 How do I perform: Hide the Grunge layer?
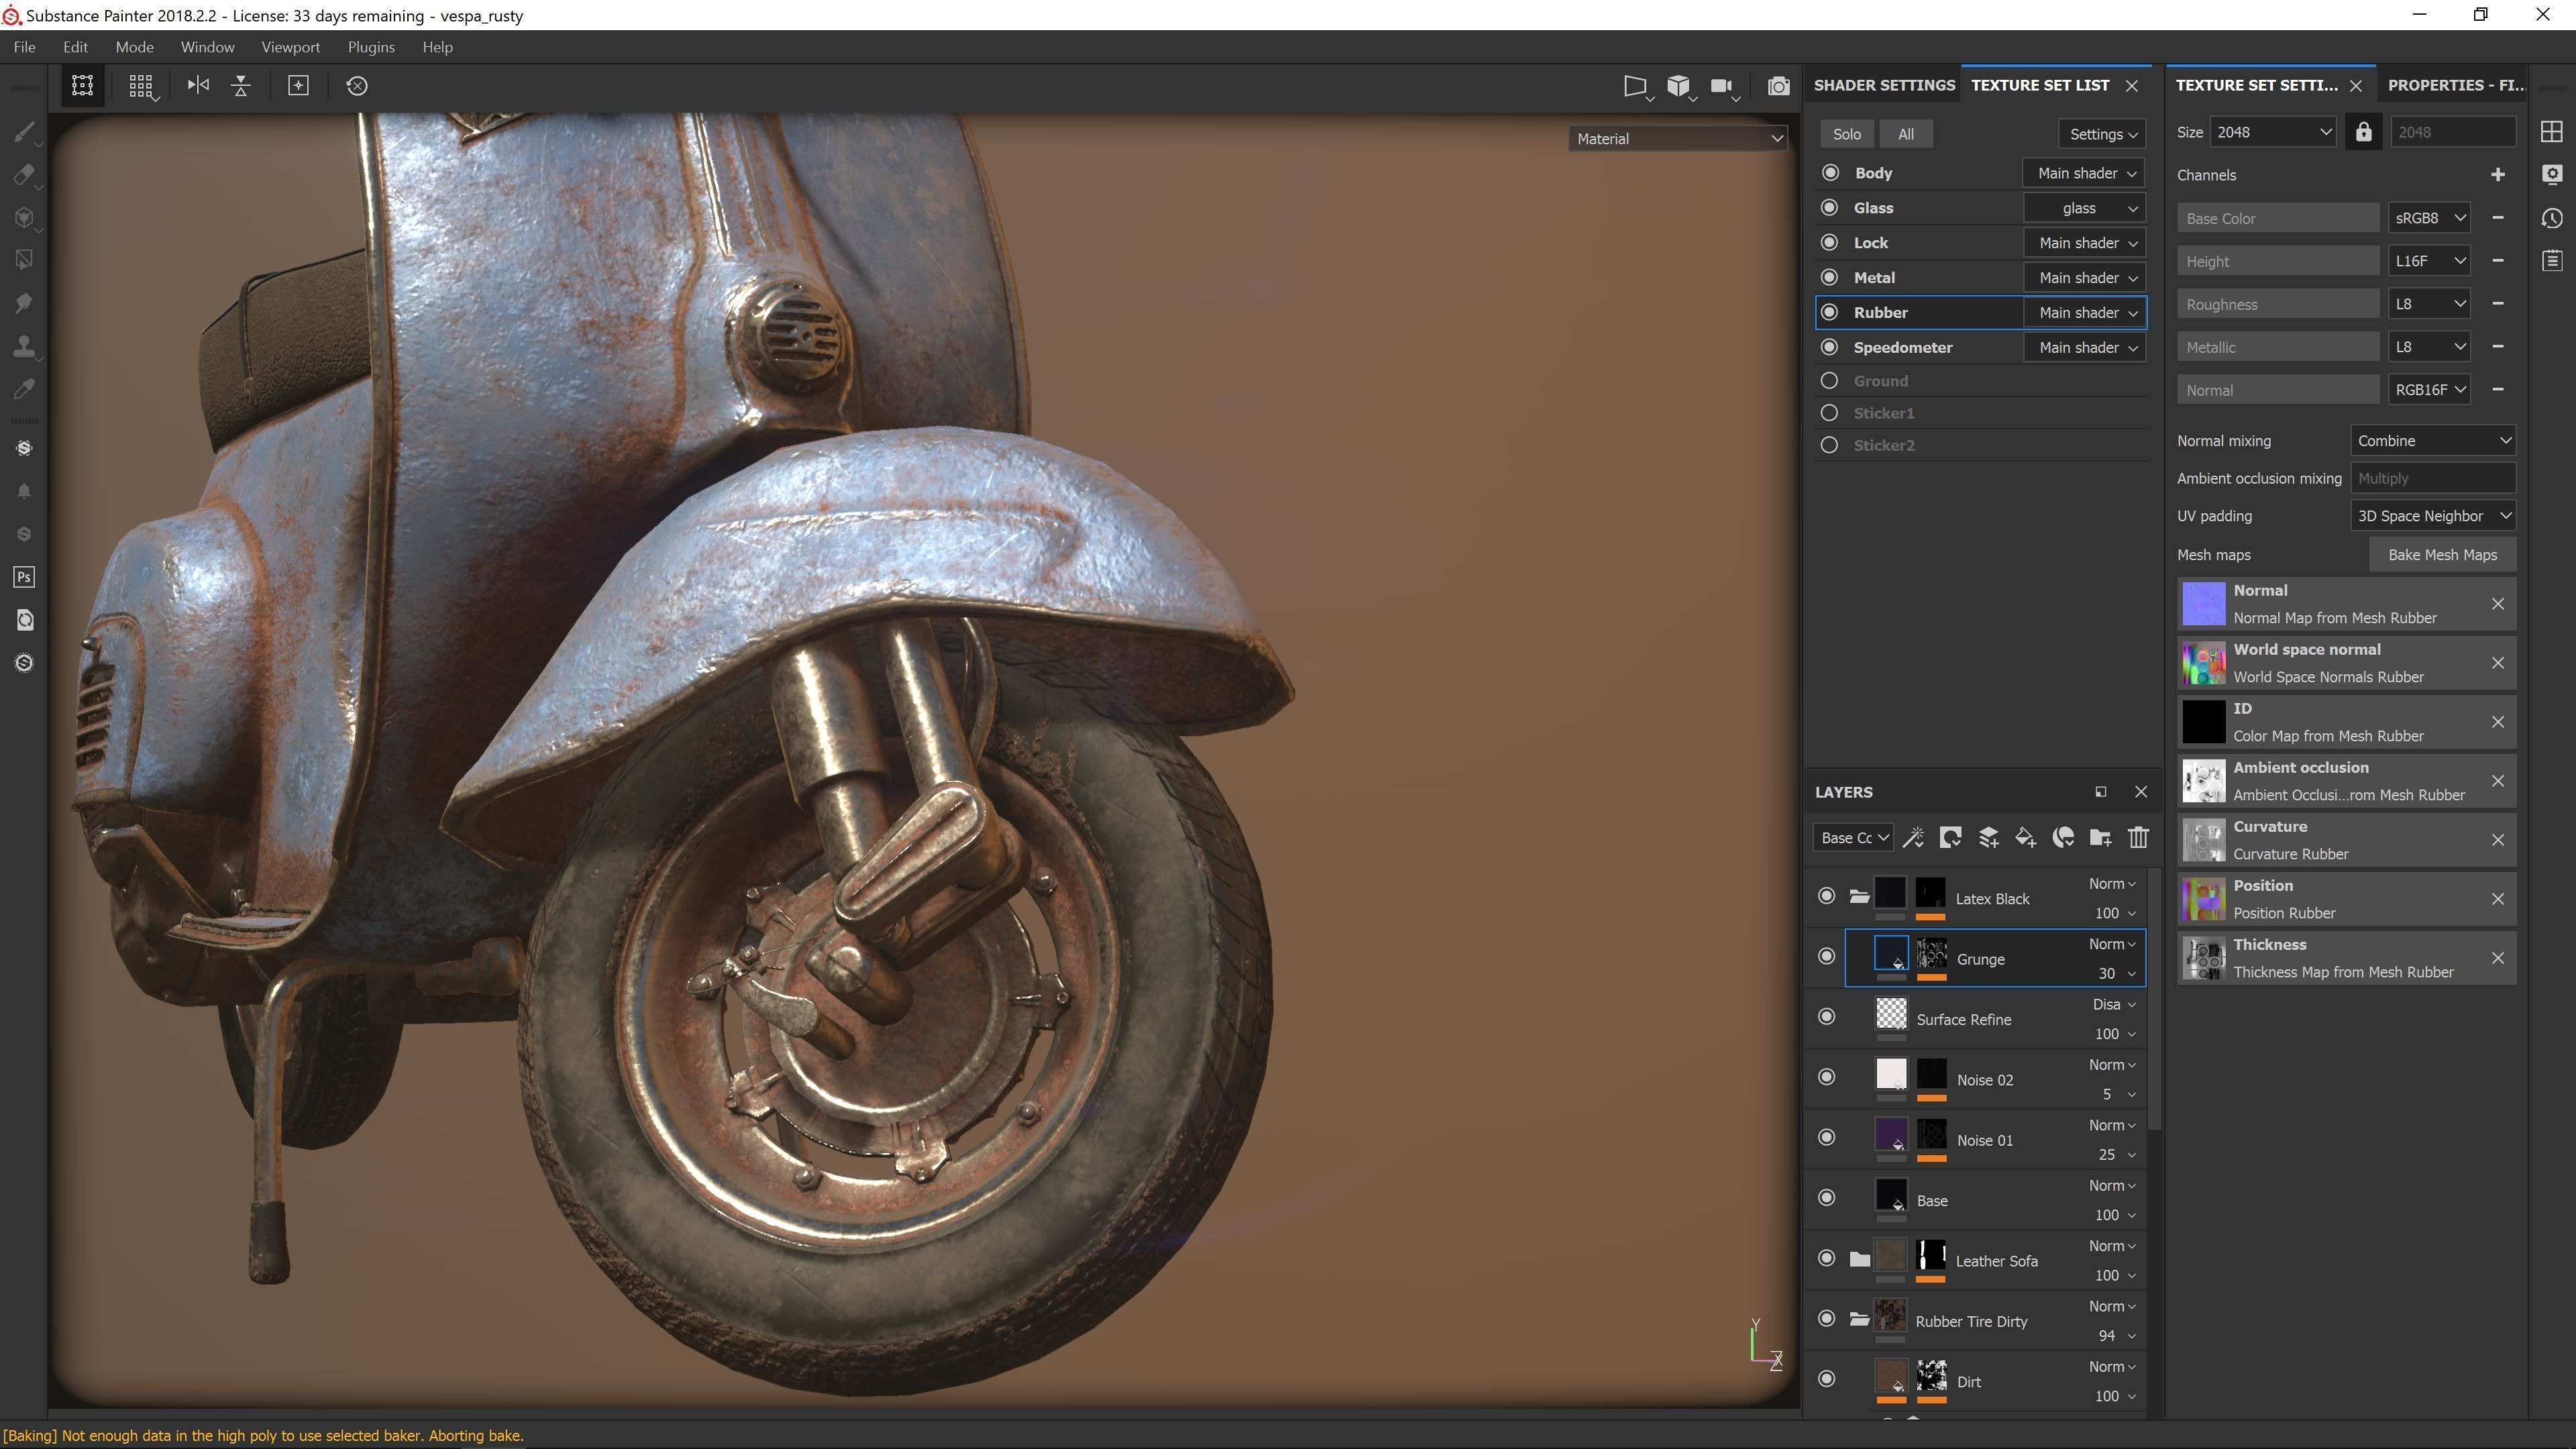pos(1827,956)
